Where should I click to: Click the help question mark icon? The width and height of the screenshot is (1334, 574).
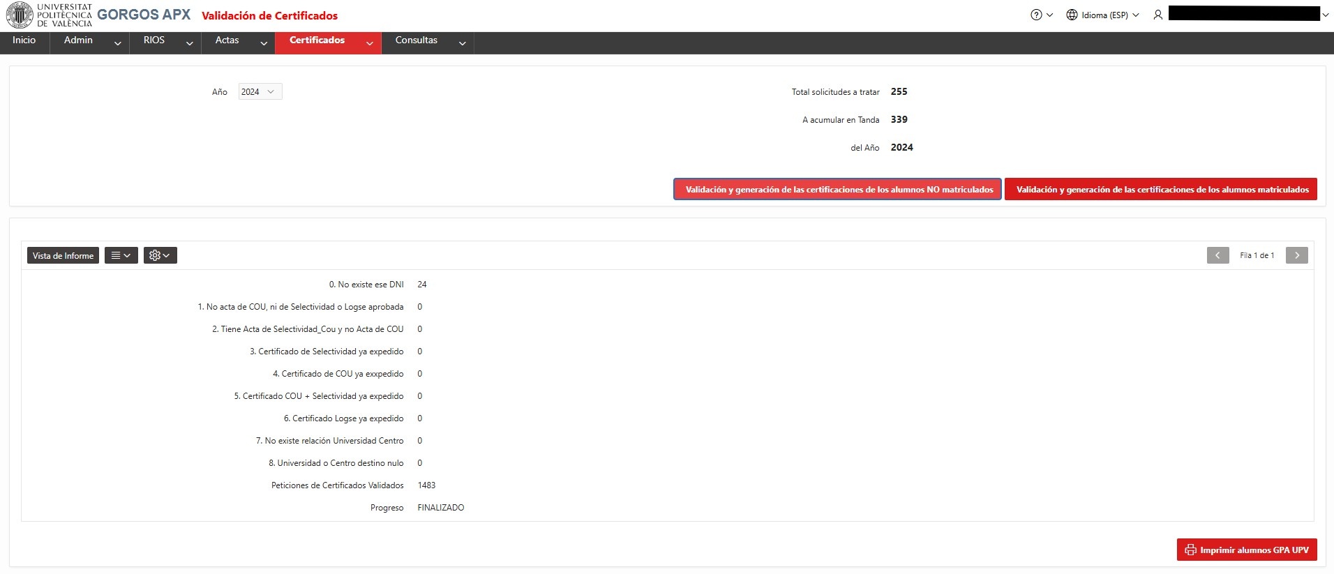click(1036, 15)
